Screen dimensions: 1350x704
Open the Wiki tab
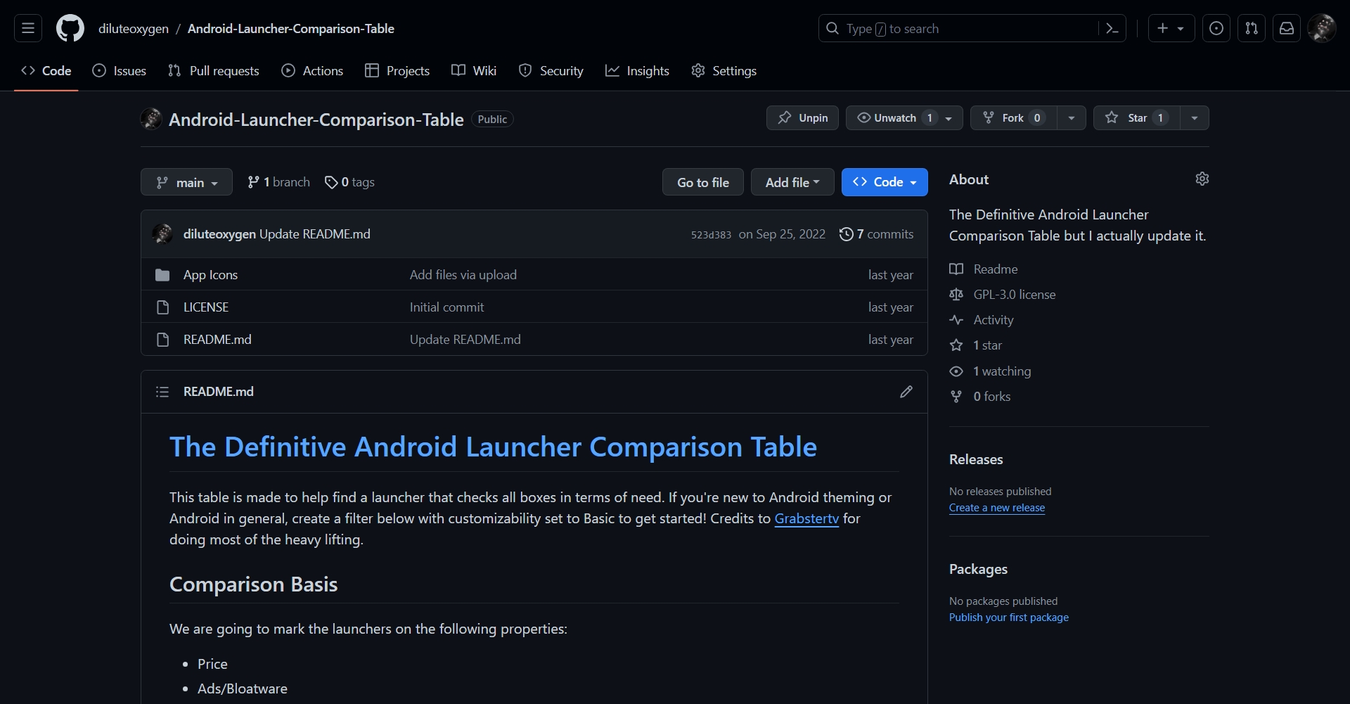click(x=474, y=70)
